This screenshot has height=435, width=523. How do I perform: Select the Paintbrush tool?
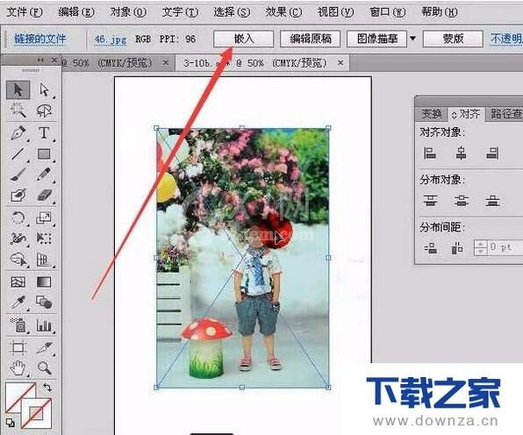[x=18, y=175]
